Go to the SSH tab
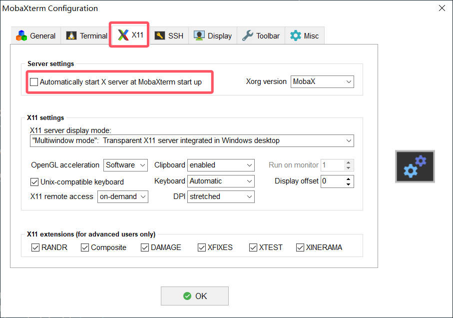 point(169,36)
